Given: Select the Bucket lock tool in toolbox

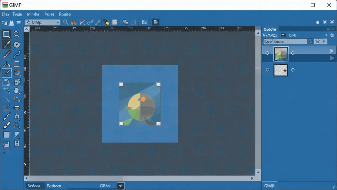Looking at the screenshot, I should [17, 116].
